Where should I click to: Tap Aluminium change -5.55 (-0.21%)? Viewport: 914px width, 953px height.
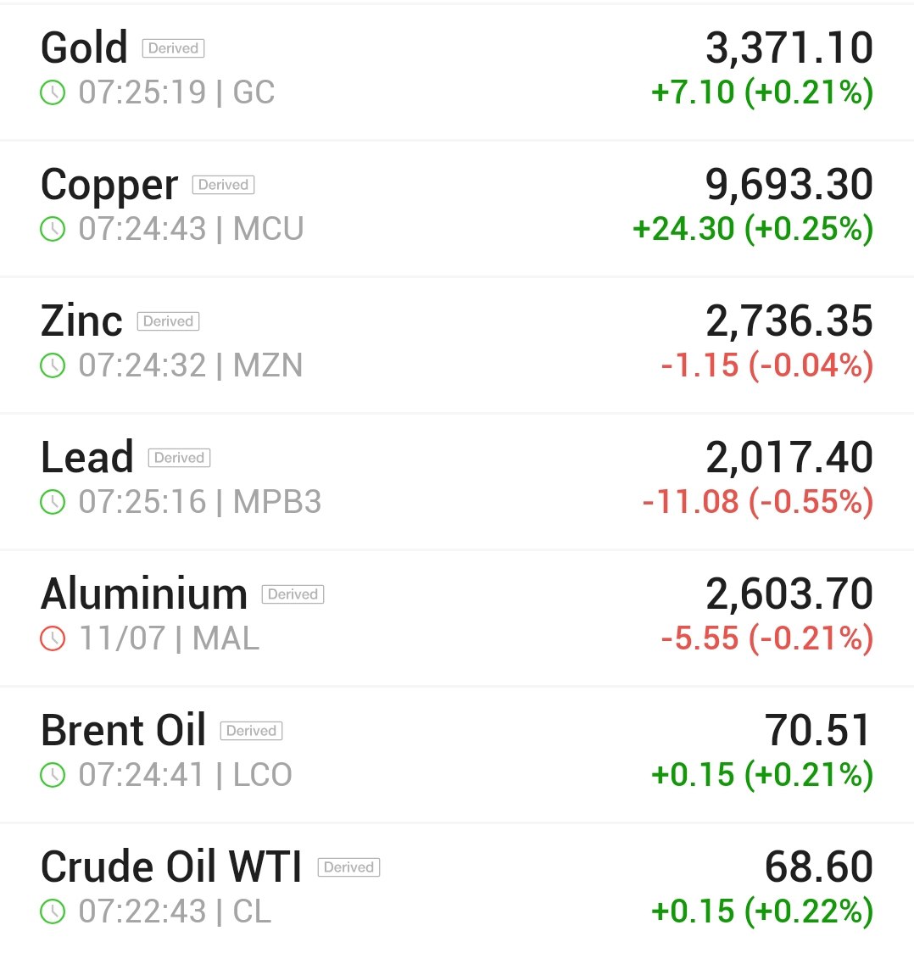(767, 638)
